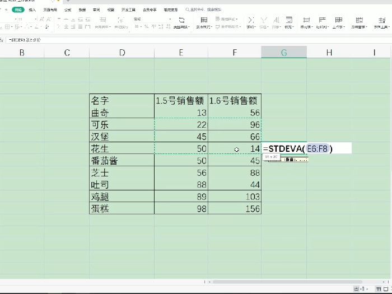The image size is (392, 294).
Task: Click the cell with value 103
Action: click(235, 197)
